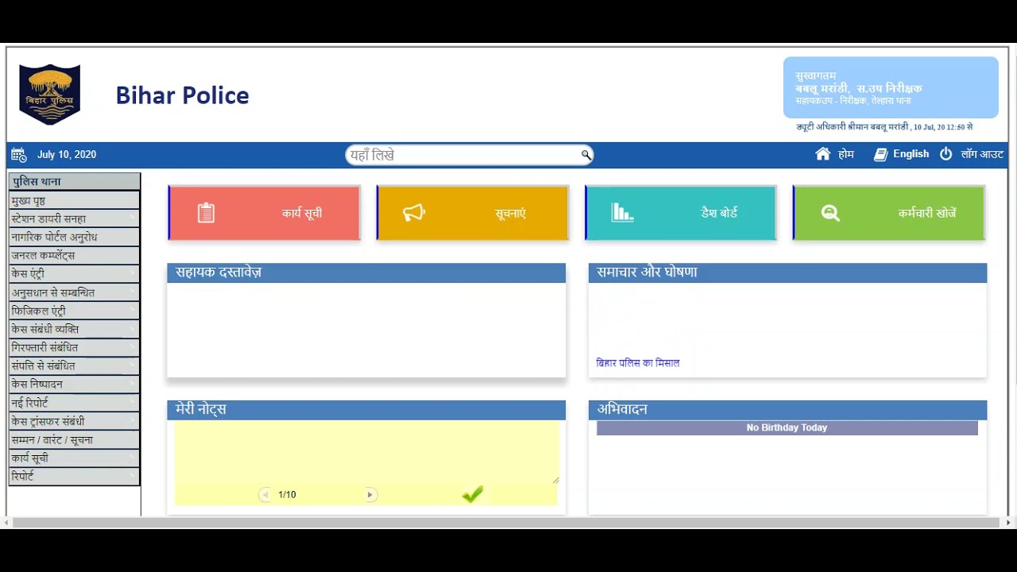Open the सूचनाएं yellow tile
1017x572 pixels.
point(472,213)
